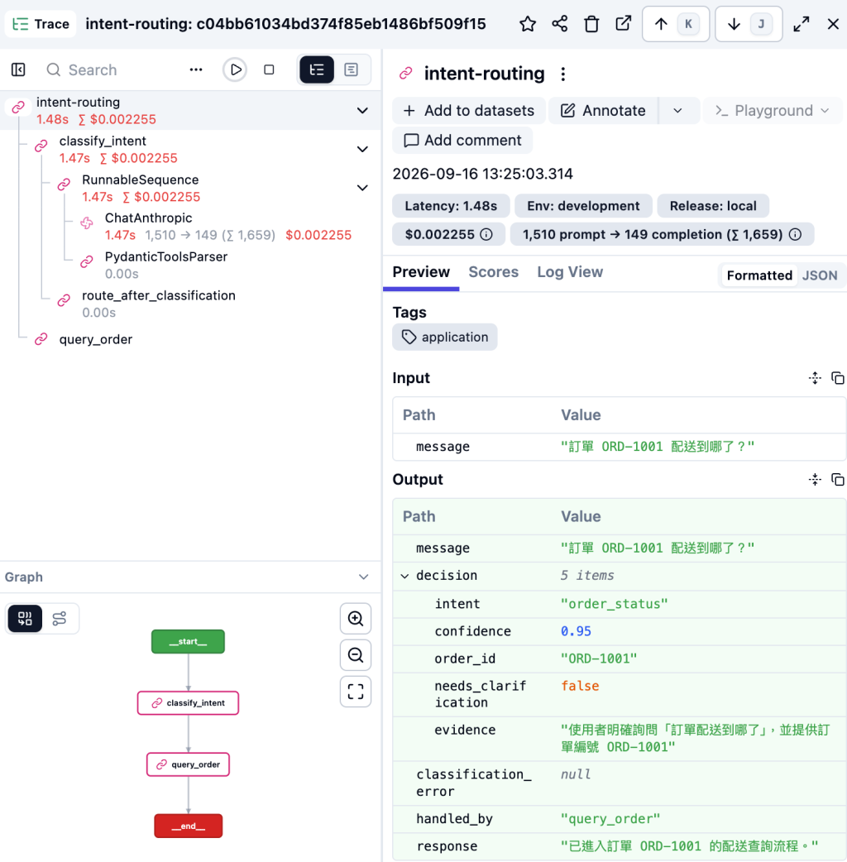Collapse the classify_intent tree node
847x862 pixels.
tap(363, 149)
